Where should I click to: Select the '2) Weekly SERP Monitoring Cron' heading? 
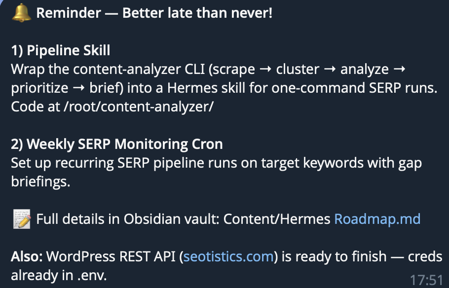tap(117, 144)
